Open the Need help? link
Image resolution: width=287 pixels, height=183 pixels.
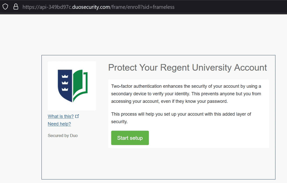[59, 124]
